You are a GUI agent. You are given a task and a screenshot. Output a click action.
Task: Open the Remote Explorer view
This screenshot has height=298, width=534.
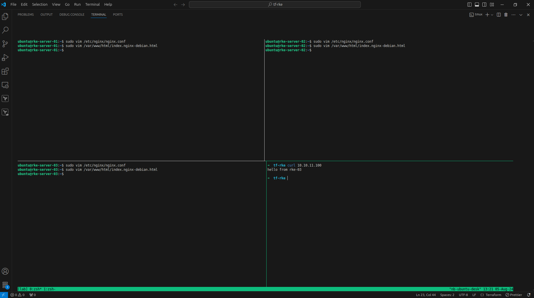click(x=5, y=85)
